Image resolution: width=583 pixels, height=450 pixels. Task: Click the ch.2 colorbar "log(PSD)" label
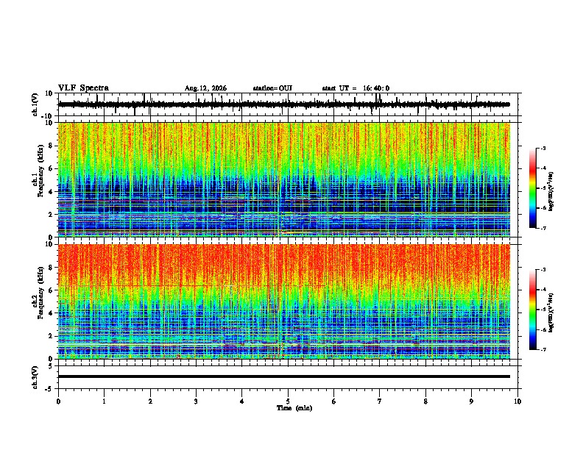coord(551,312)
